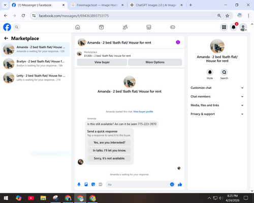Viewport: 254px width, 203px height.
Task: Search in conversation using Search icon
Action: coord(224,72)
